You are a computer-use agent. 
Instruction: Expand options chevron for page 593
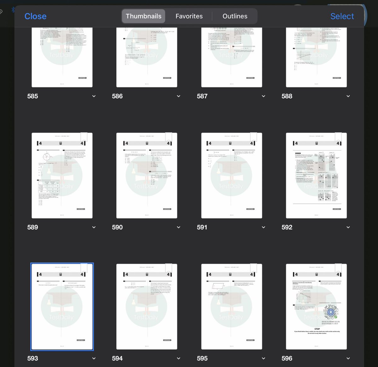[x=94, y=358]
